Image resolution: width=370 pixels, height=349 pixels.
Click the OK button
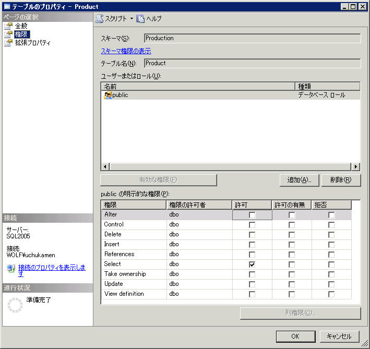(x=295, y=336)
